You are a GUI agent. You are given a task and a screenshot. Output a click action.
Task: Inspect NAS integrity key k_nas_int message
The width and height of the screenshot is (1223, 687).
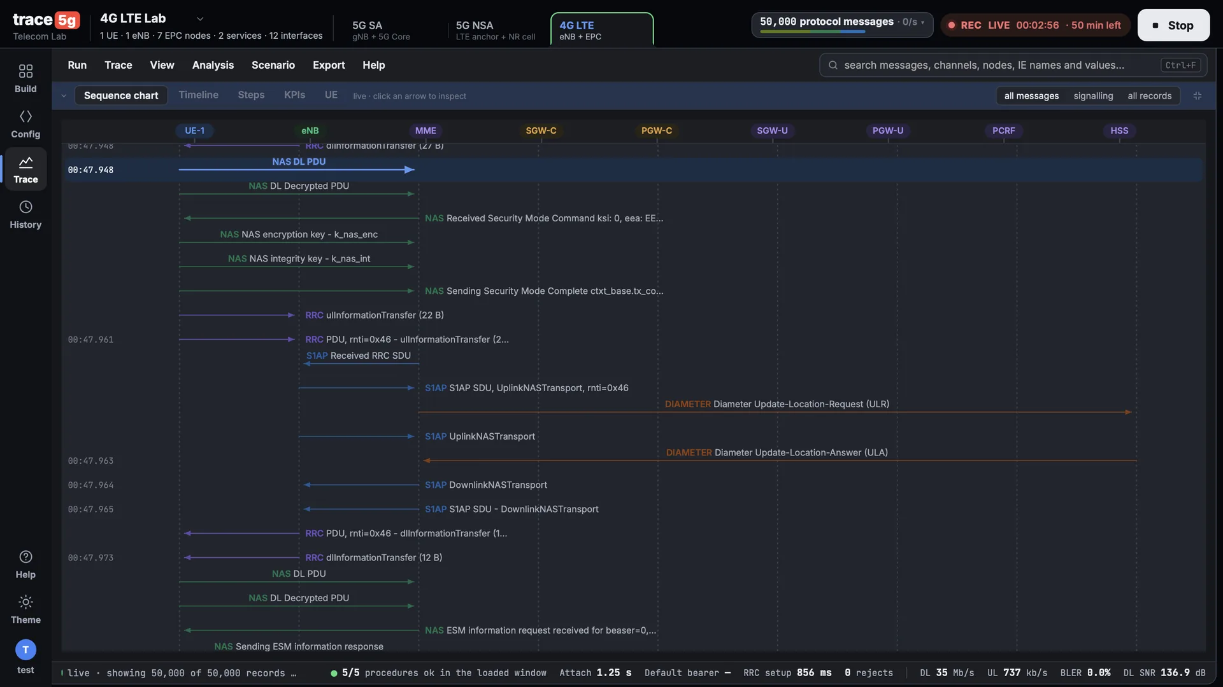coord(299,259)
